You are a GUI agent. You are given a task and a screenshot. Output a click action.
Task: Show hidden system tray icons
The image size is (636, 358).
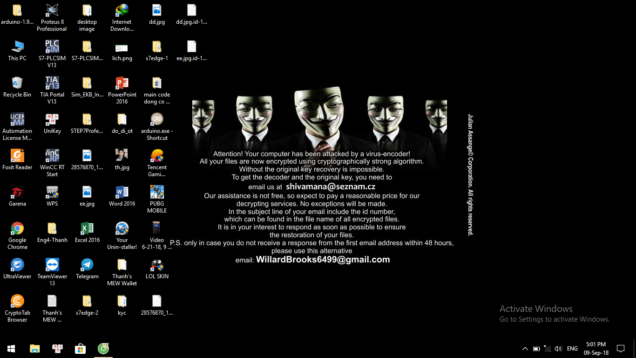point(525,349)
